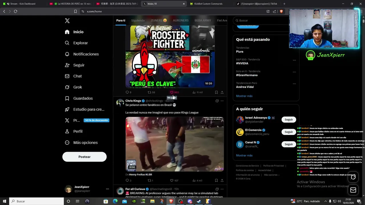Open Microsoft Edge from the taskbar

coord(115,201)
